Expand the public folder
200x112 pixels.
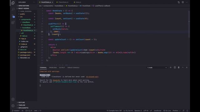[22, 14]
